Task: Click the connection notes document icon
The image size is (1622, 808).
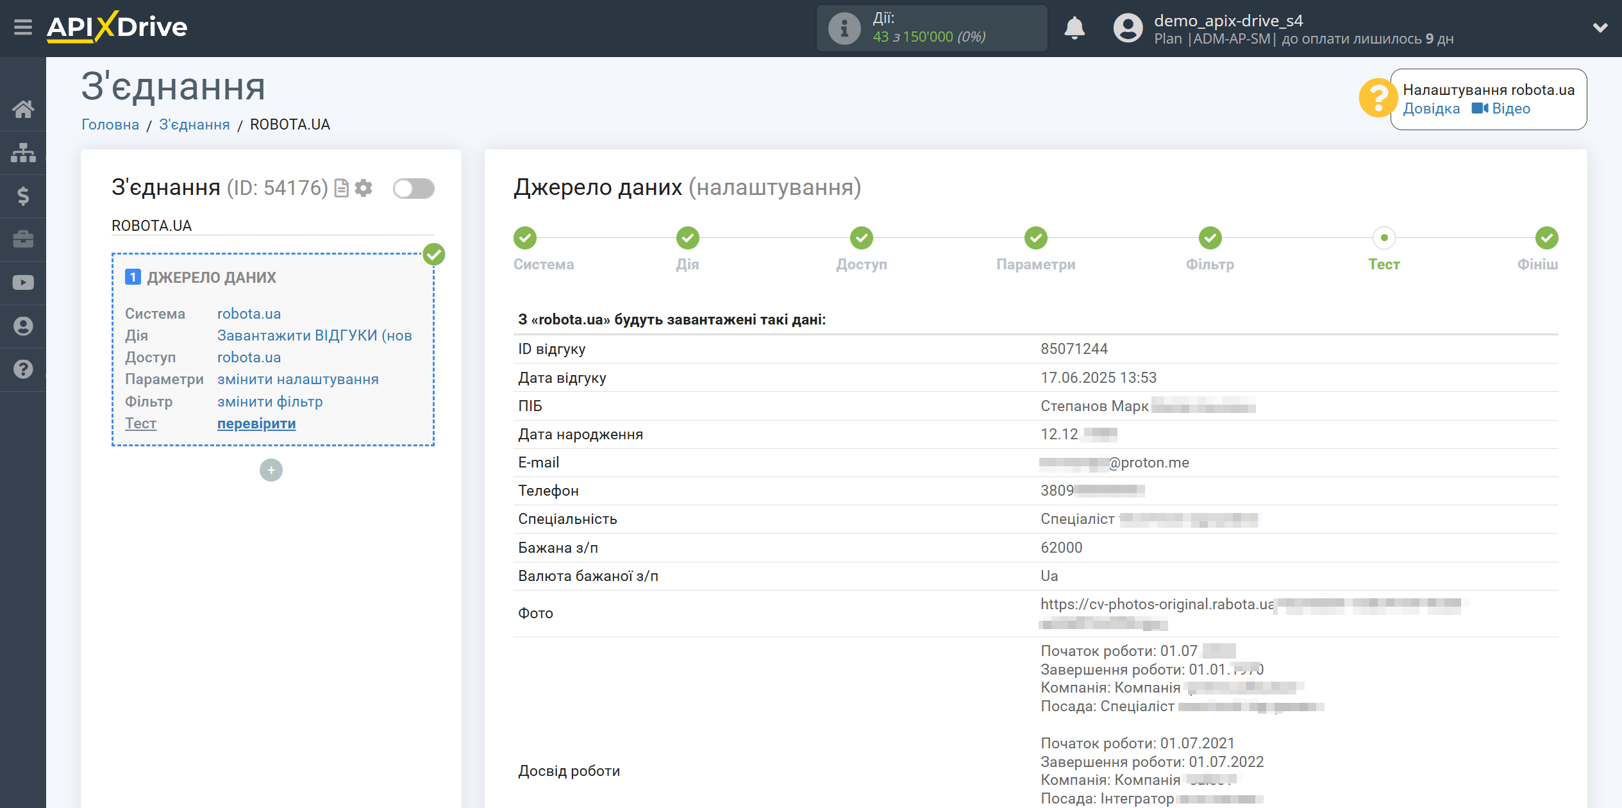Action: [342, 188]
